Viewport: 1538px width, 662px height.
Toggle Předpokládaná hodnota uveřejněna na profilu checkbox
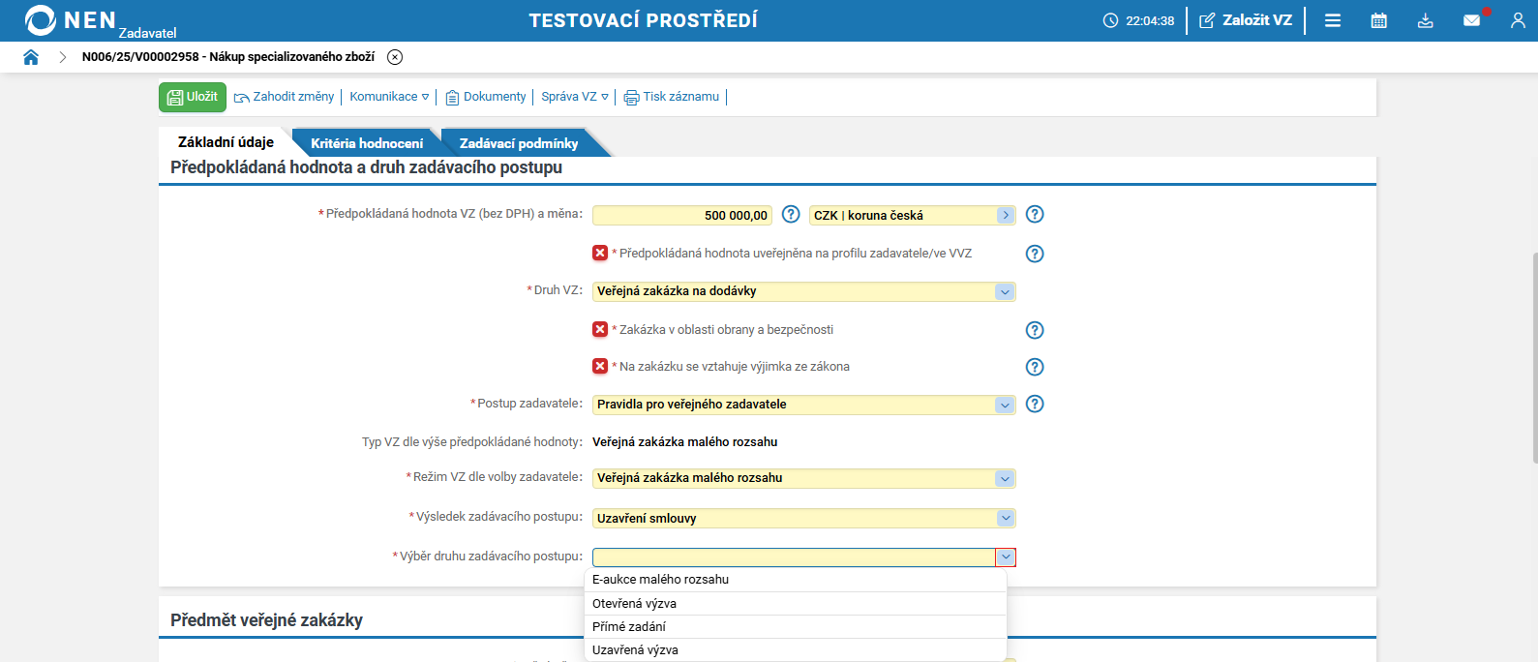600,253
